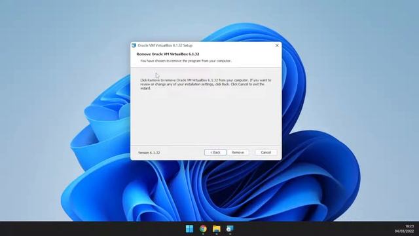Close the VirtualBox Setup dialog

pyautogui.click(x=277, y=45)
